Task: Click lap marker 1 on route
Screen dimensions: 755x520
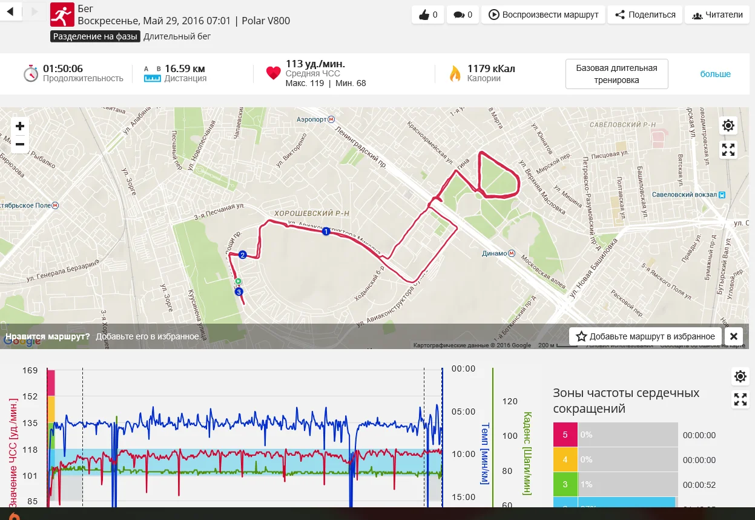Action: 326,231
